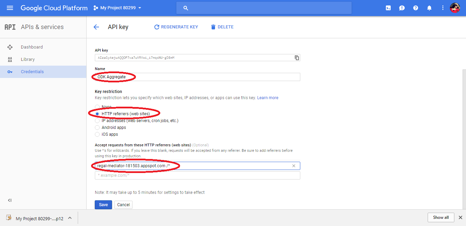Click the search magnifier icon
The width and height of the screenshot is (466, 226).
point(186,8)
